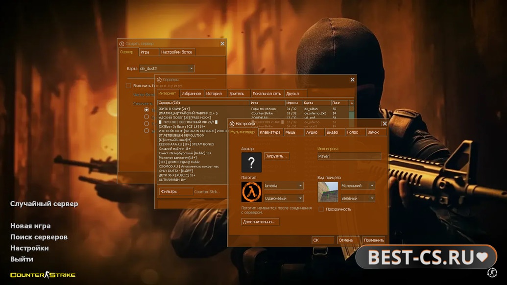Viewport: 507px width, 285px height.
Task: Click the Create Server window title icon
Action: coord(121,44)
